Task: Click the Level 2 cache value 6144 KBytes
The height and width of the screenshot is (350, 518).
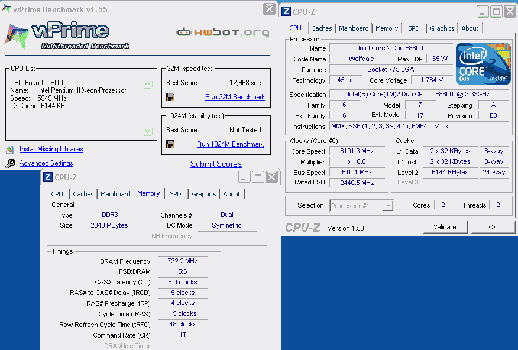Action: (450, 173)
